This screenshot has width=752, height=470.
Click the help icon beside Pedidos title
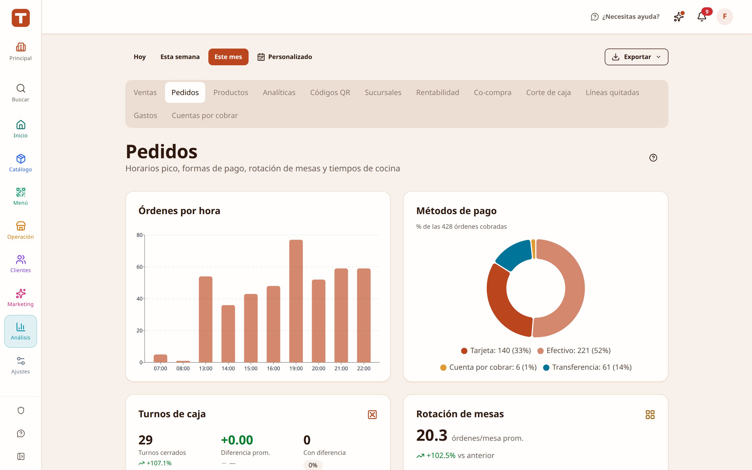click(653, 158)
